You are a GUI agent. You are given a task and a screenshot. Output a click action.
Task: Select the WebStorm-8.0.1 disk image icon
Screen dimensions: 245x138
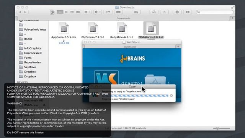[151, 28]
